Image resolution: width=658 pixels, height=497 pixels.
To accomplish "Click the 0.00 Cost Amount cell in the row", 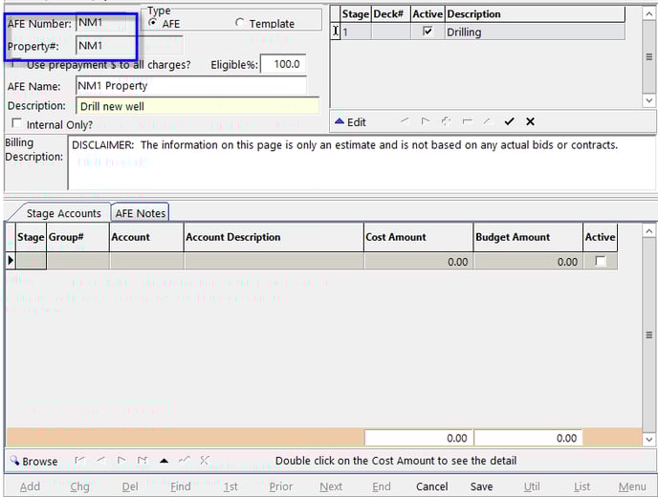I will coord(418,261).
